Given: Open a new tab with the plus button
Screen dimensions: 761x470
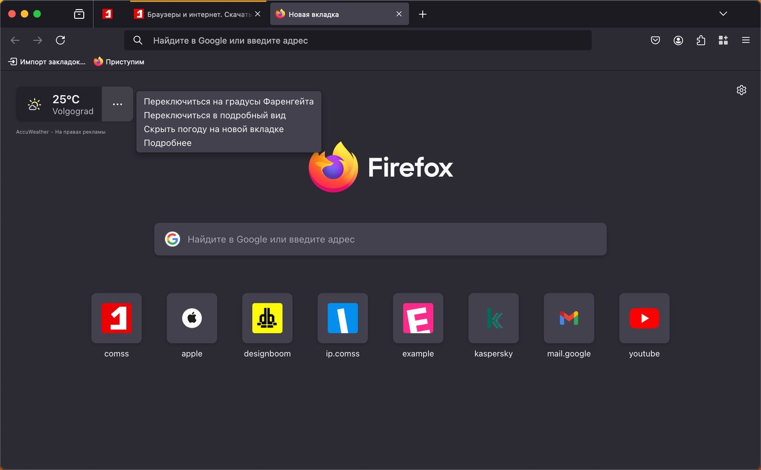Looking at the screenshot, I should click(x=423, y=14).
